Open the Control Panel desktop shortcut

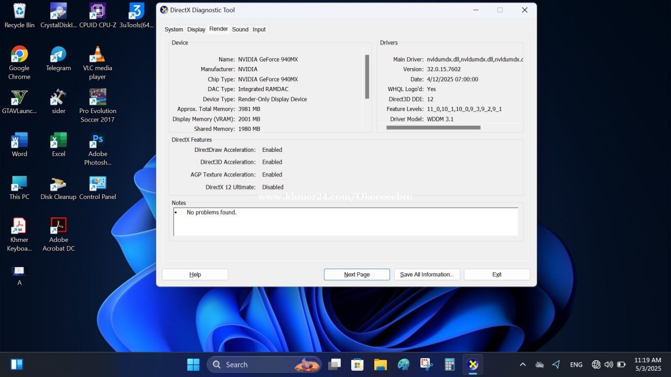pyautogui.click(x=98, y=187)
